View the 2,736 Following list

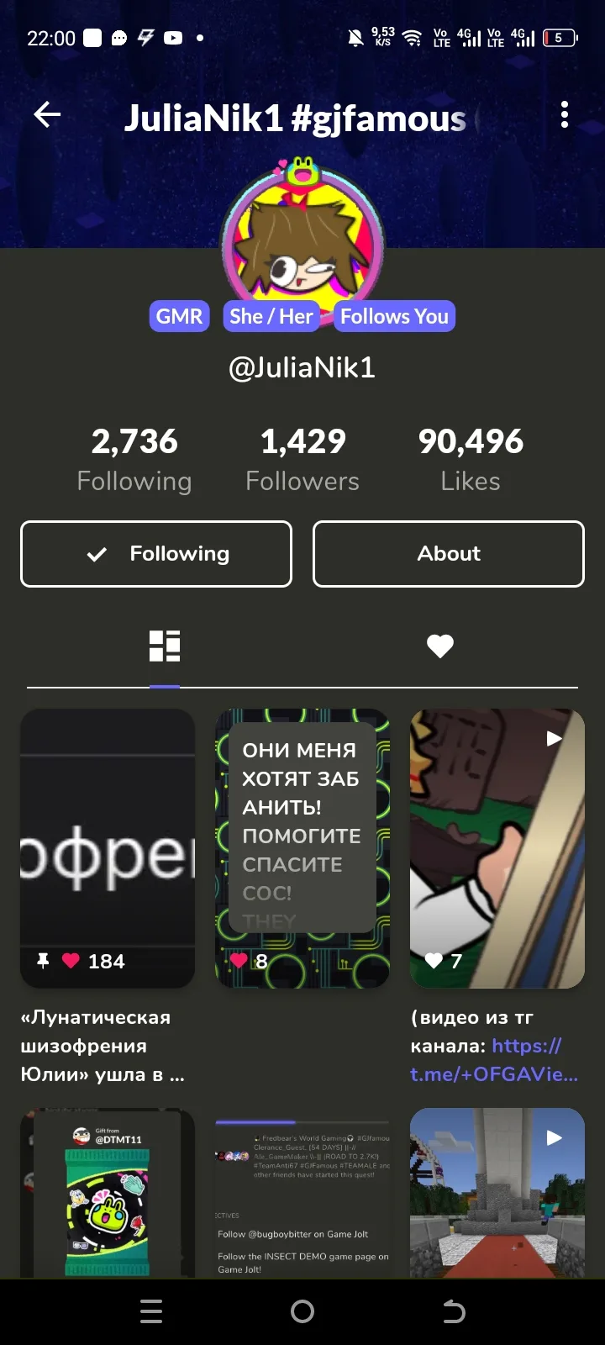coord(134,459)
